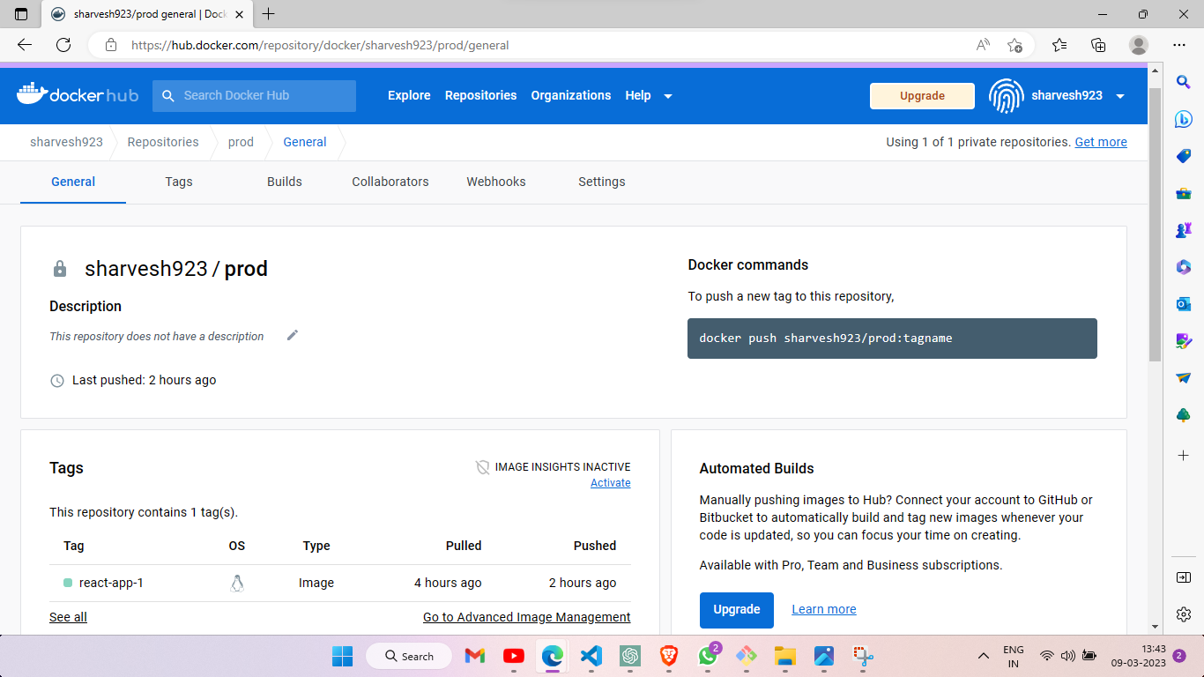Switch to the Tags tab

[178, 182]
